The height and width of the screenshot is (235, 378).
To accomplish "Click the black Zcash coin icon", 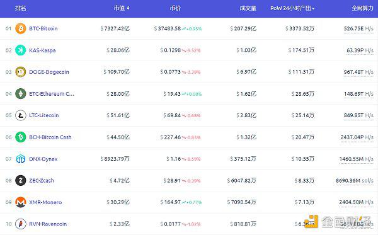I will click(x=21, y=181).
